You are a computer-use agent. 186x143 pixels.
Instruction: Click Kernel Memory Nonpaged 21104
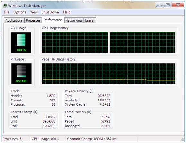pyautogui.click(x=105, y=126)
